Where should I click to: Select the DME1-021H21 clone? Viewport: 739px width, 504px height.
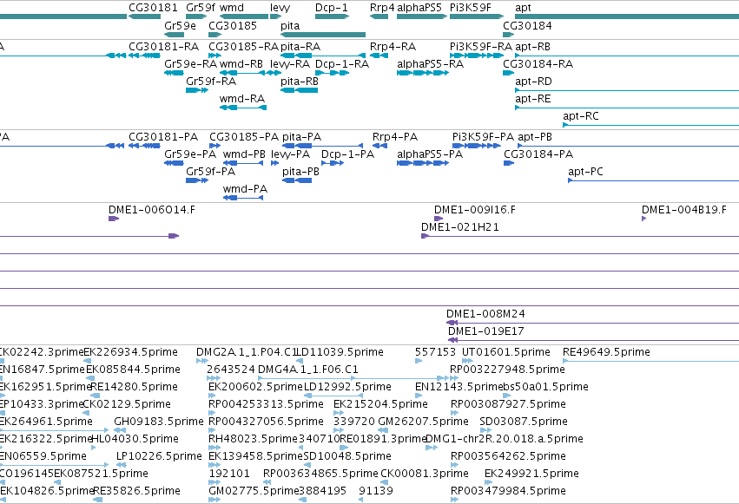[580, 236]
